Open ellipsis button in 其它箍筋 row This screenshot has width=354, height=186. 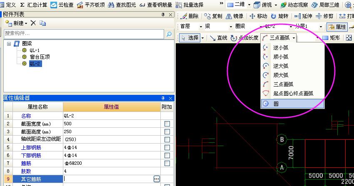157,179
